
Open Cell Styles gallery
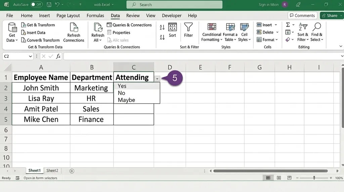pyautogui.click(x=245, y=32)
